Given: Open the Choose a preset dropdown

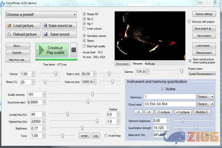Looking at the screenshot, I should (x=40, y=15).
